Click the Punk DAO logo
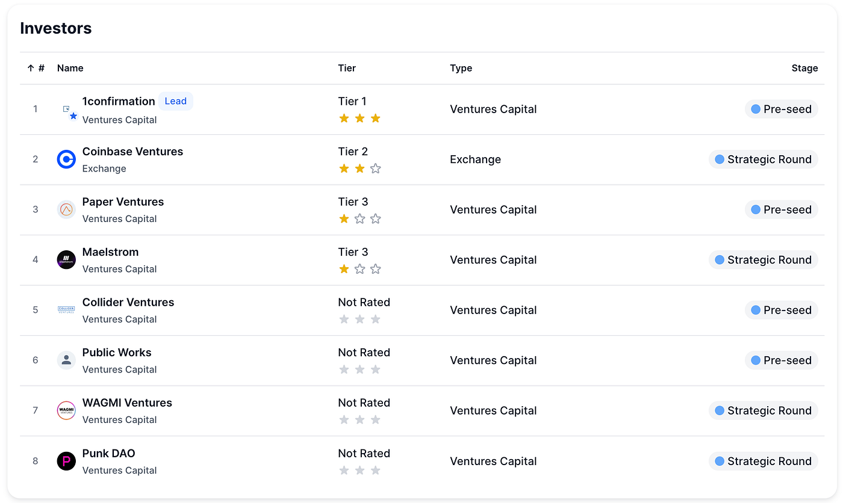 pyautogui.click(x=66, y=461)
